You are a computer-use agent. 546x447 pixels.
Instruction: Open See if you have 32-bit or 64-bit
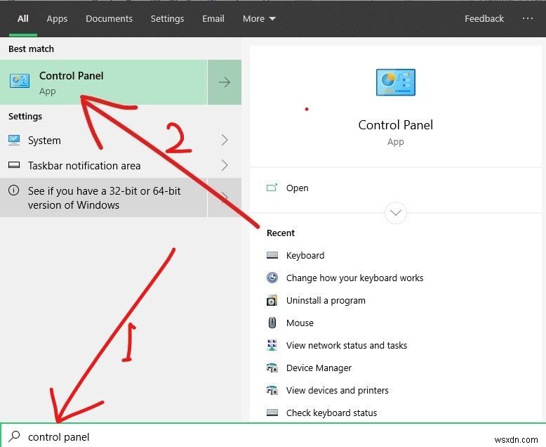104,197
